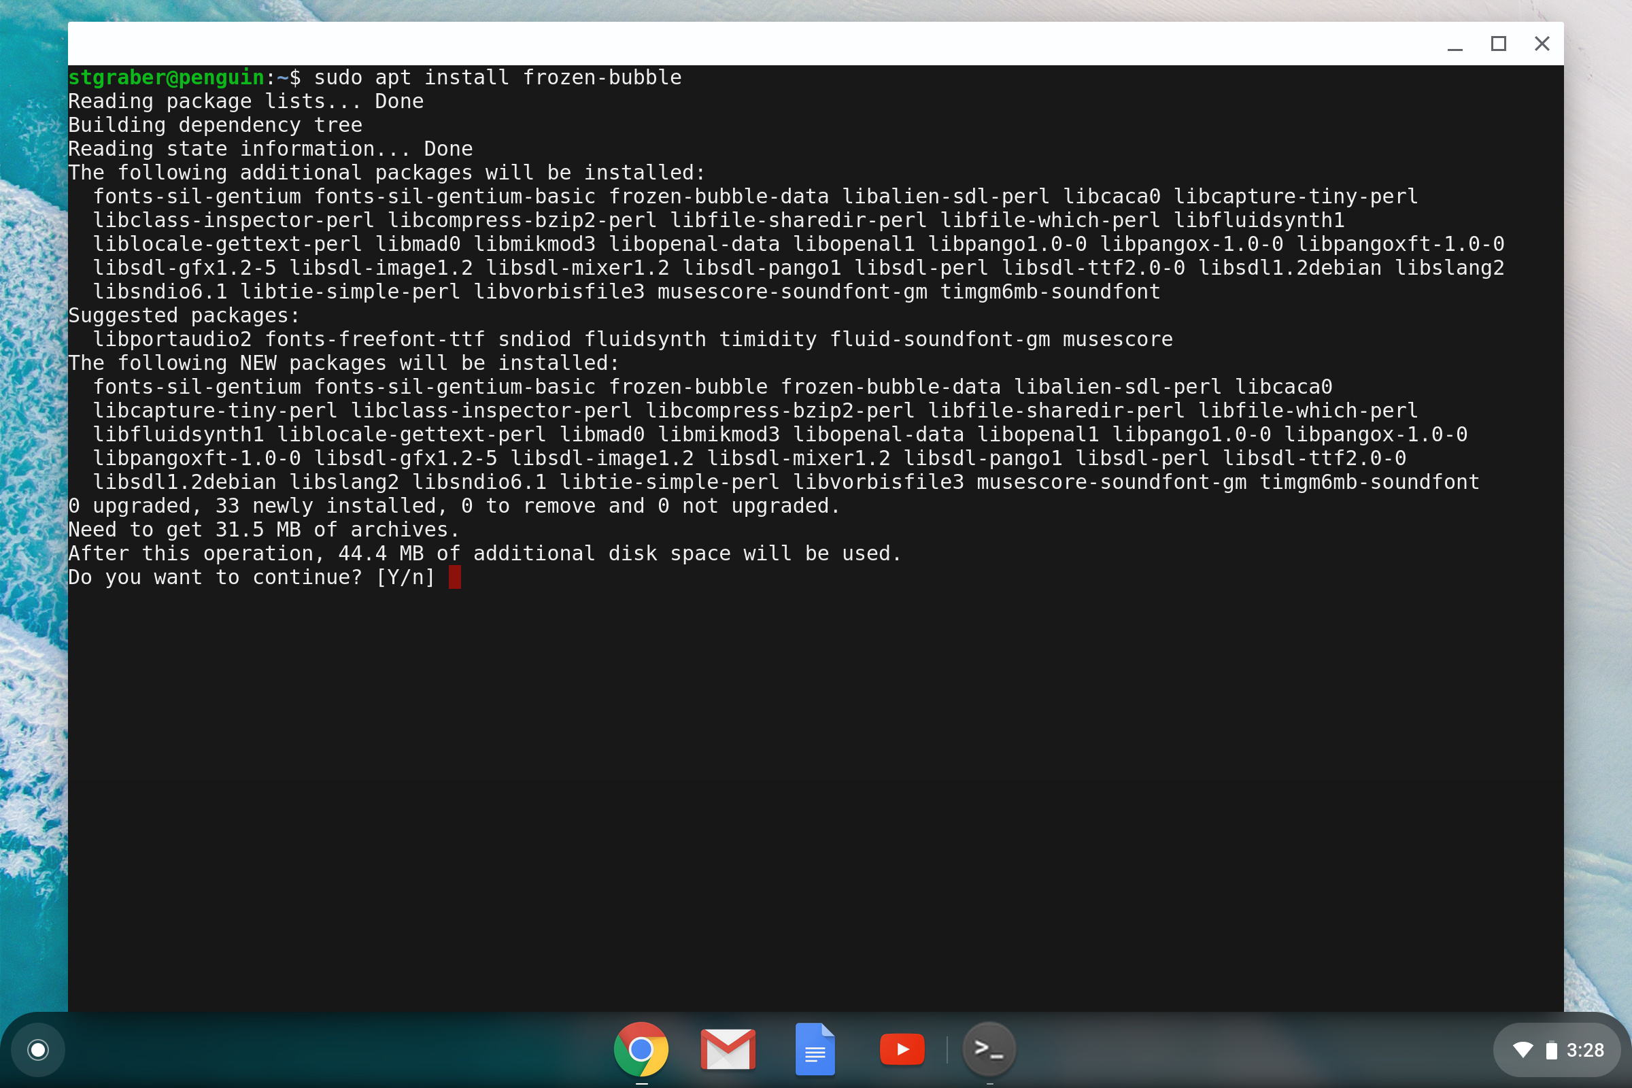Open Google Docs from taskbar

click(x=816, y=1049)
